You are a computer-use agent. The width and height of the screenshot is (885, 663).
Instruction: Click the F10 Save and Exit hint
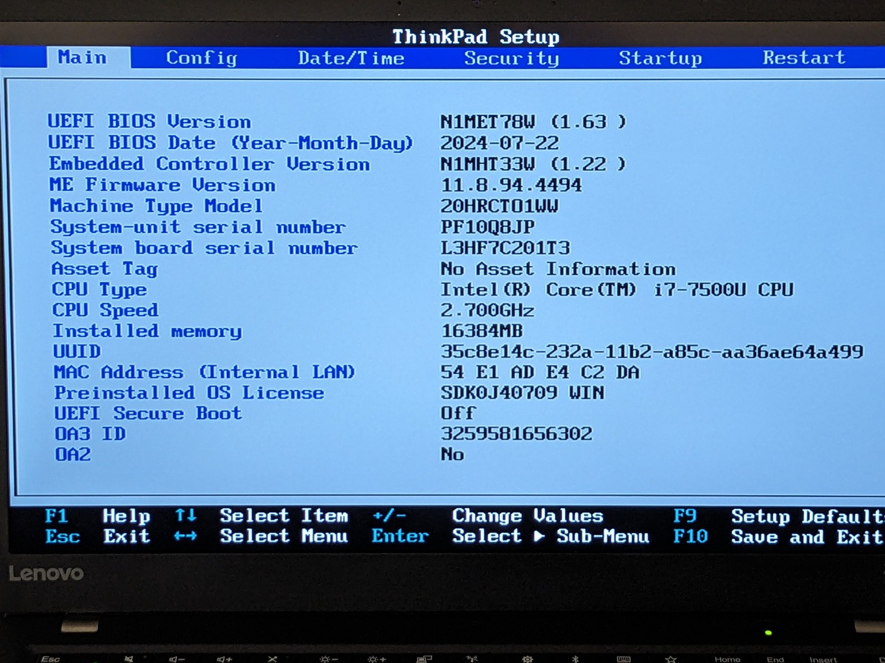tap(778, 536)
